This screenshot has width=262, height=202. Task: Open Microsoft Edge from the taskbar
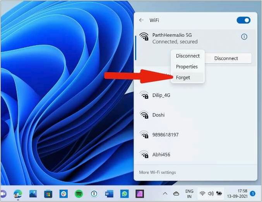point(18,194)
